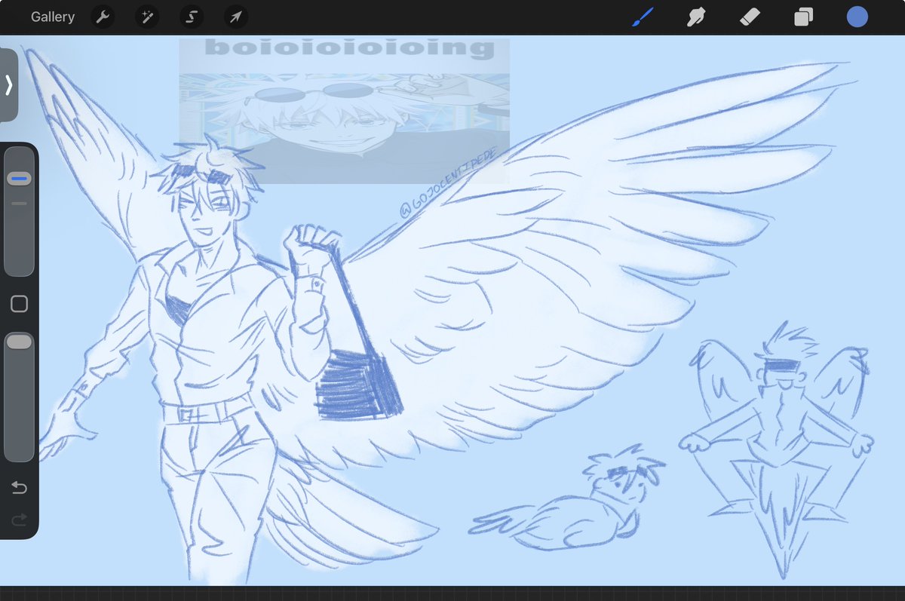905x601 pixels.
Task: Select the Brush tool
Action: pyautogui.click(x=643, y=17)
